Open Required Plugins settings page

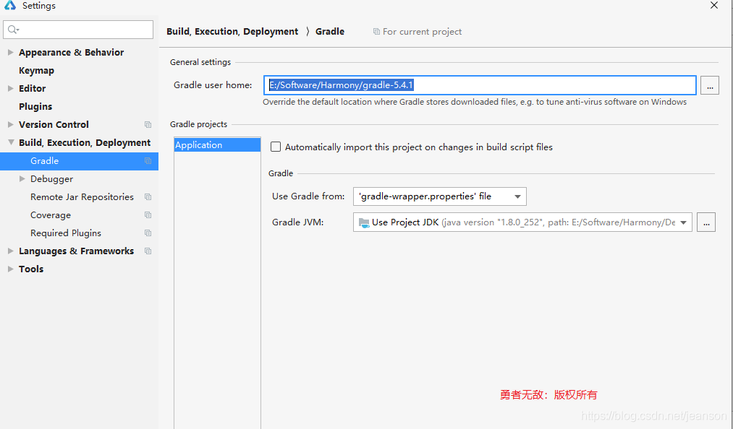click(66, 233)
